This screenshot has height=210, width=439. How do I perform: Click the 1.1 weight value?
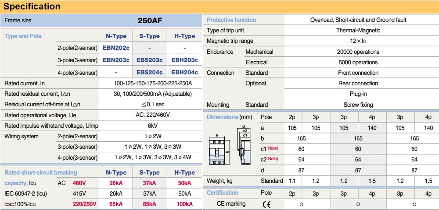(x=292, y=181)
